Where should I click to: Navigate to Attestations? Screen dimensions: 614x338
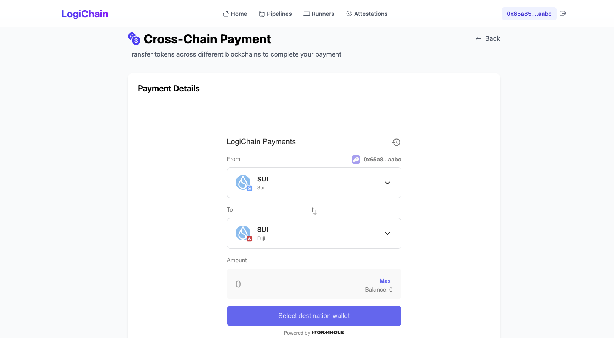(367, 14)
